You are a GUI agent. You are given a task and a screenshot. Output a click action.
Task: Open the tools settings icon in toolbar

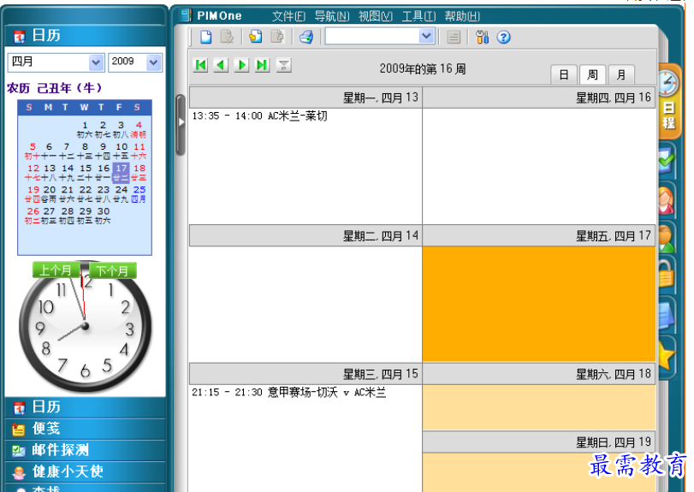(x=482, y=37)
